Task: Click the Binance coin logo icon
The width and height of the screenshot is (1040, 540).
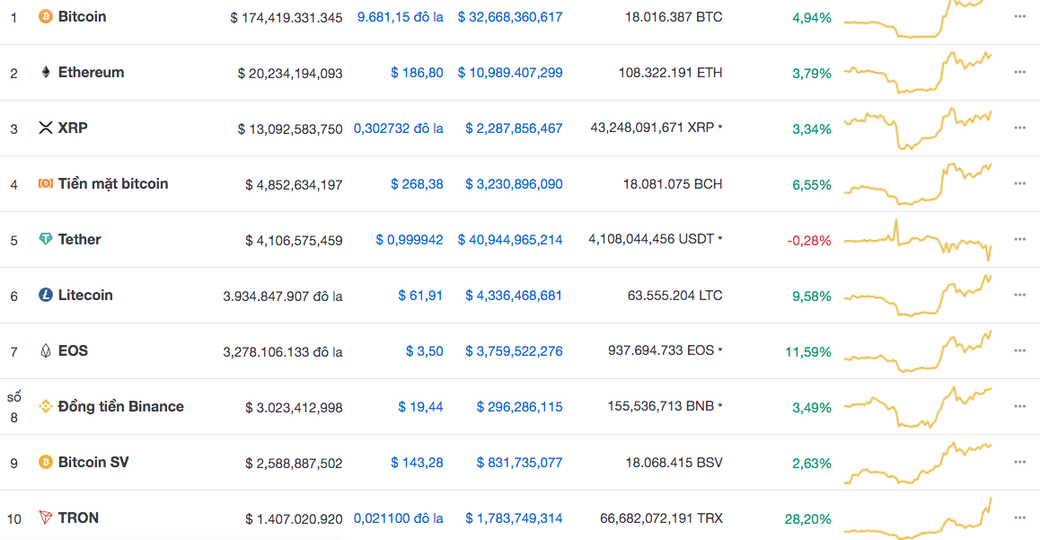Action: [x=45, y=406]
